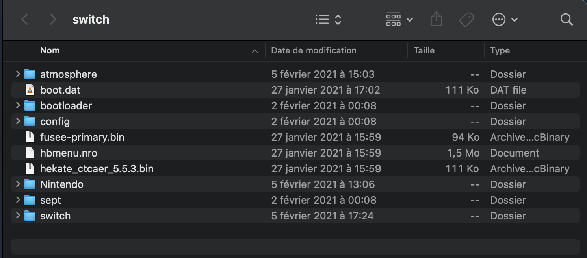Viewport: 587px width, 258px height.
Task: Select the boot.dat VLC file icon
Action: click(x=30, y=90)
